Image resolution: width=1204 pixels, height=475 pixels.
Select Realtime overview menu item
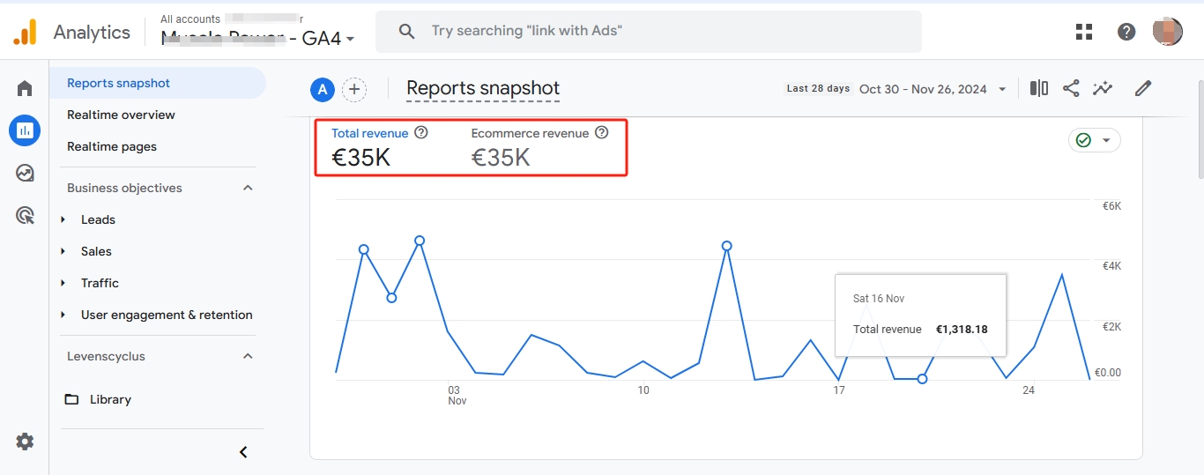click(x=121, y=115)
